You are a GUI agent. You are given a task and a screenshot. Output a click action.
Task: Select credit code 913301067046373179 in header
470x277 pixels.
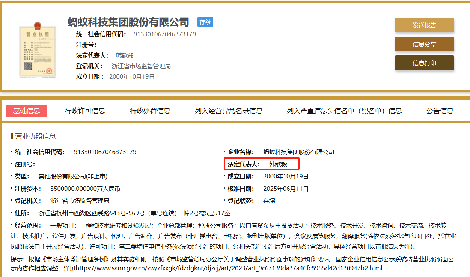click(165, 34)
